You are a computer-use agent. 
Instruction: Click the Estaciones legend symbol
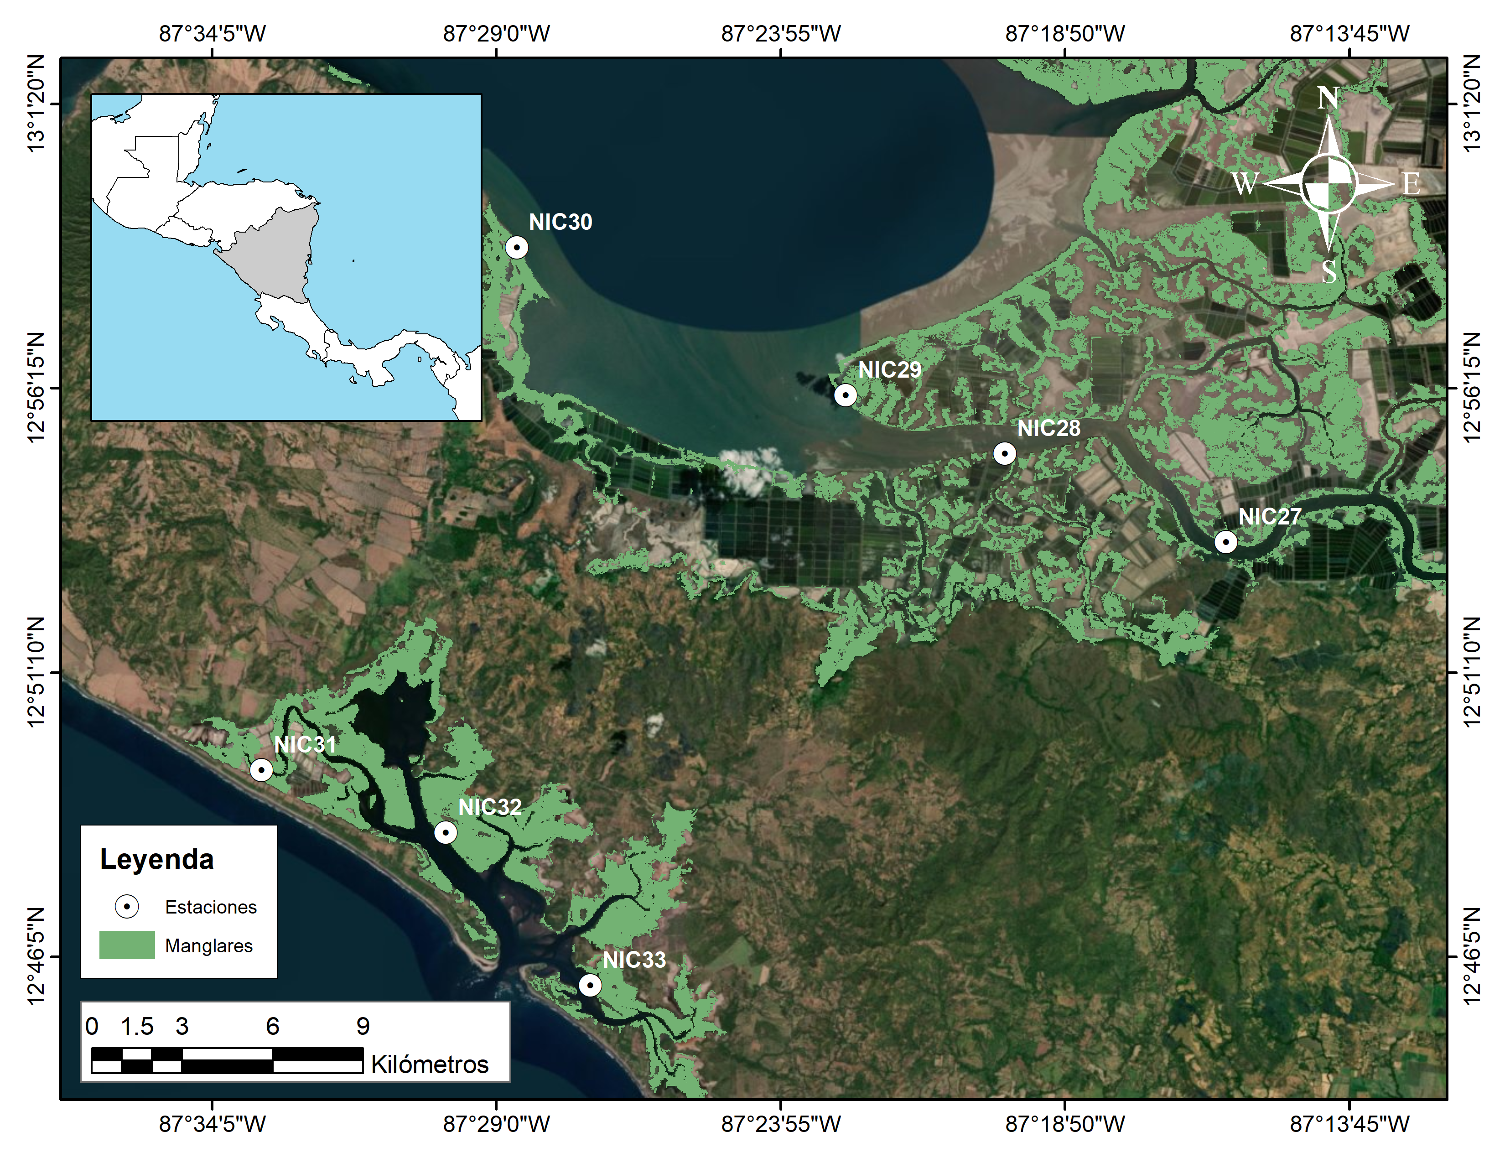pos(127,907)
